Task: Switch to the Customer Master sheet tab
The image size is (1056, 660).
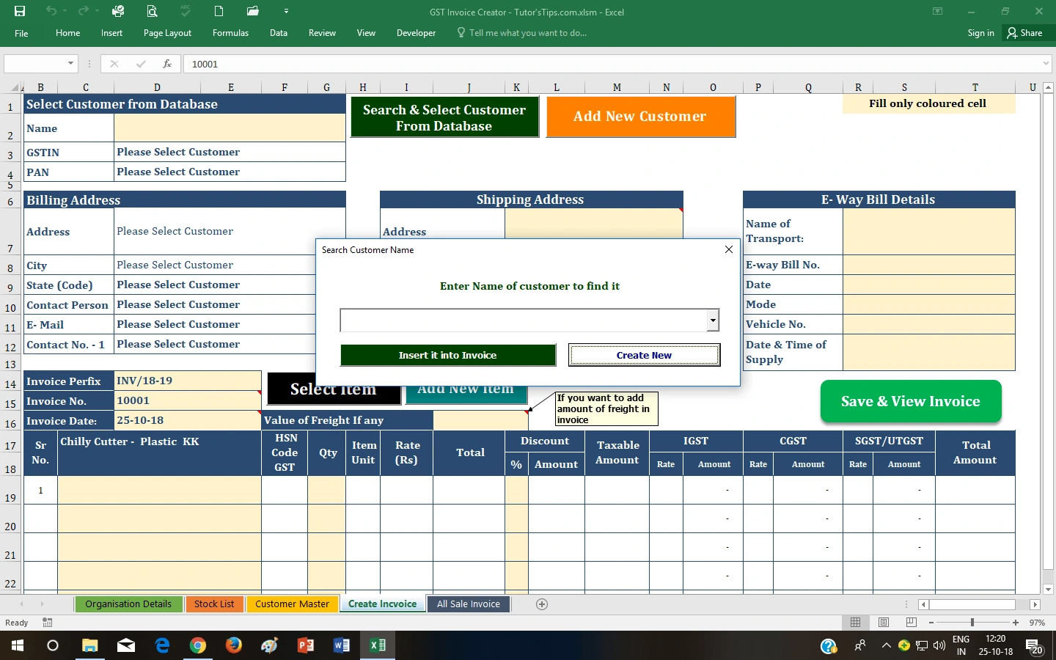Action: click(x=292, y=604)
